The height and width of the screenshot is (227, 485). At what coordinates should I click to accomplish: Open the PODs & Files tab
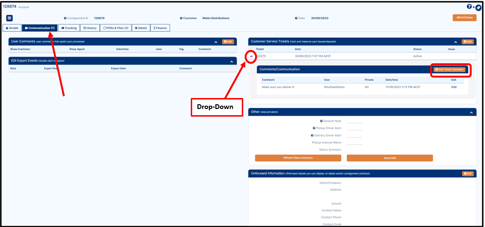115,28
